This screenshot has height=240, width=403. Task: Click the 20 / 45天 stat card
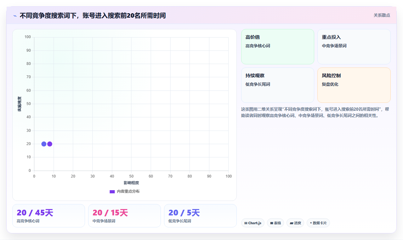point(48,216)
